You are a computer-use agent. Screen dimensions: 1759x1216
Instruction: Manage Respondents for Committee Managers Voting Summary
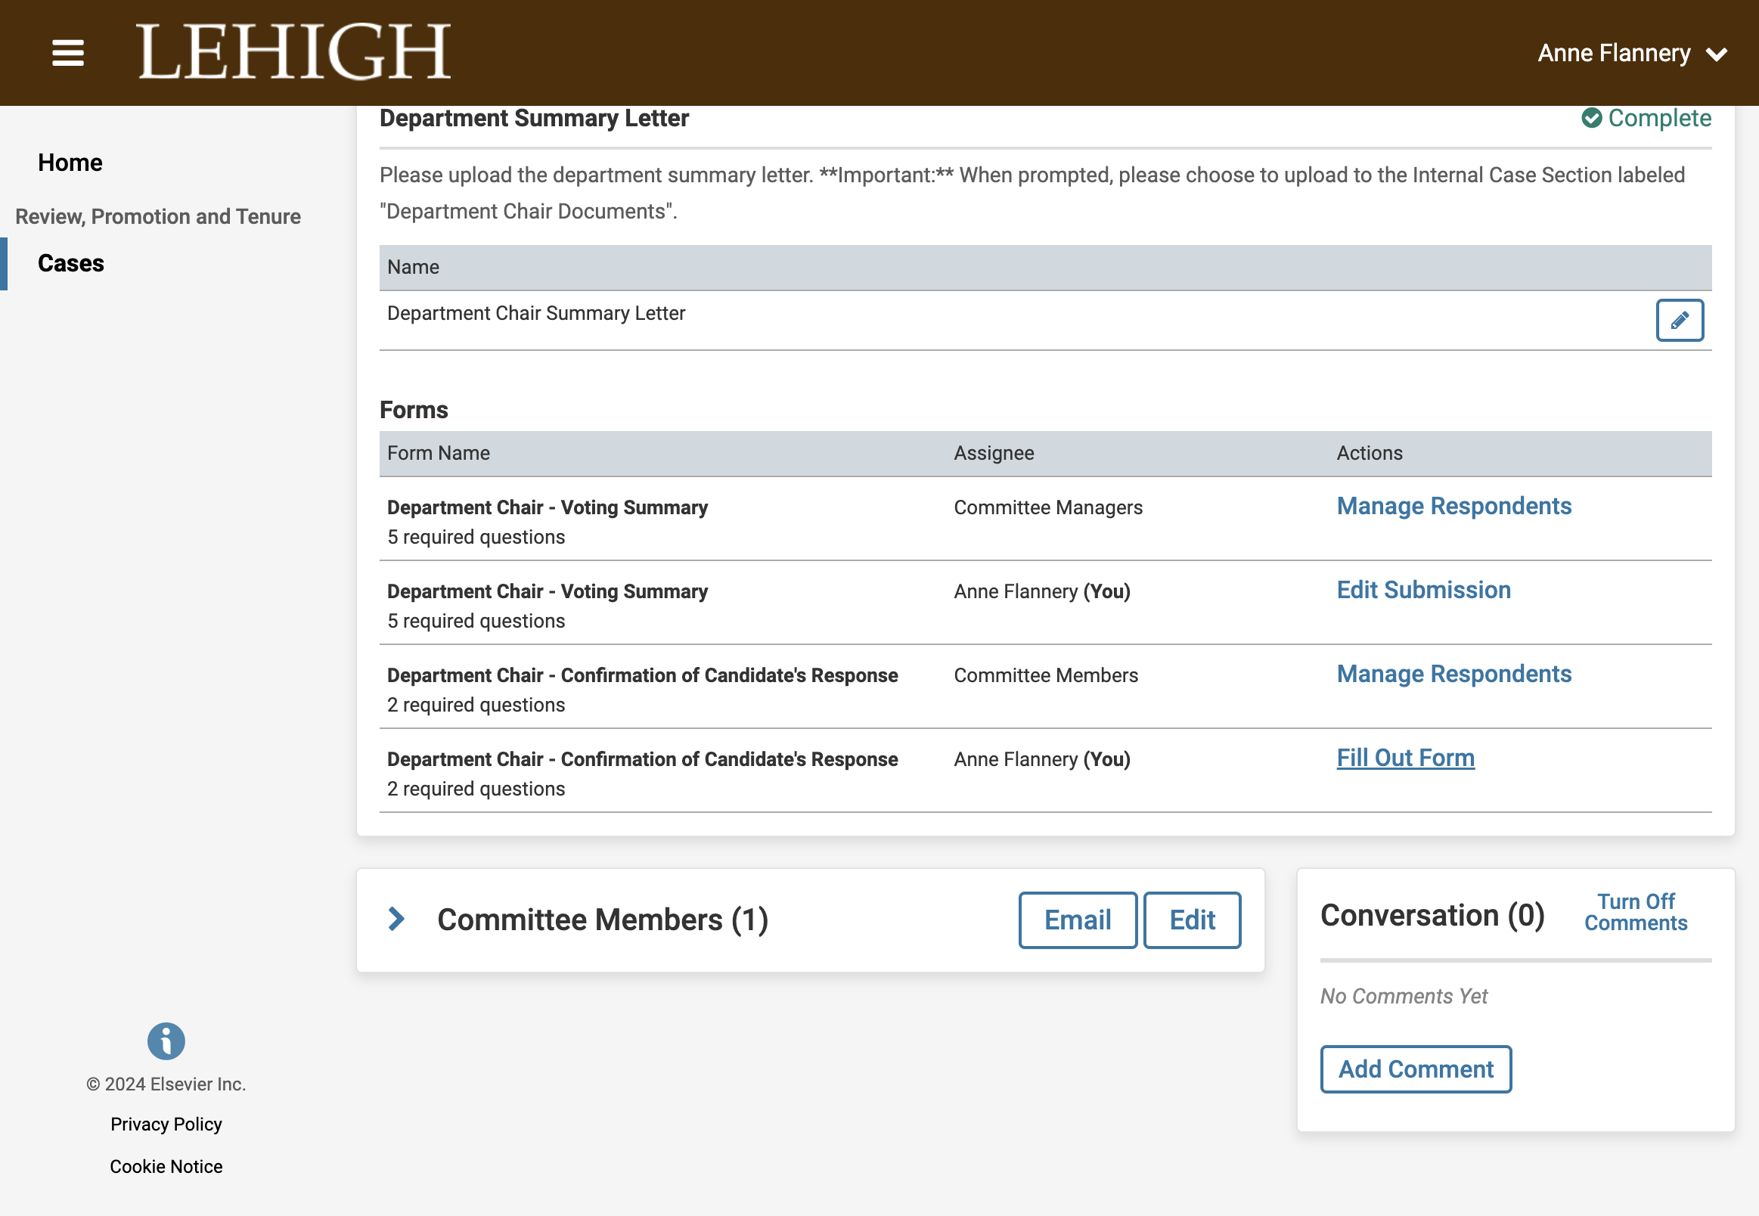point(1453,506)
